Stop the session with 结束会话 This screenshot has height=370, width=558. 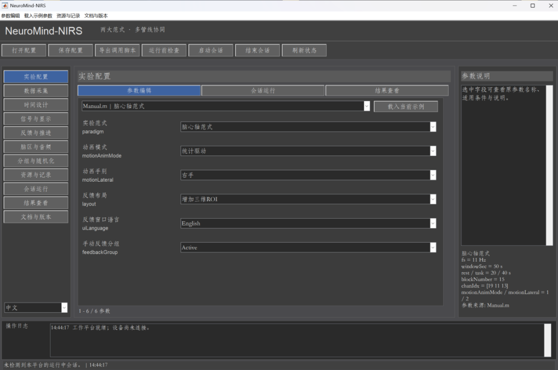(258, 51)
